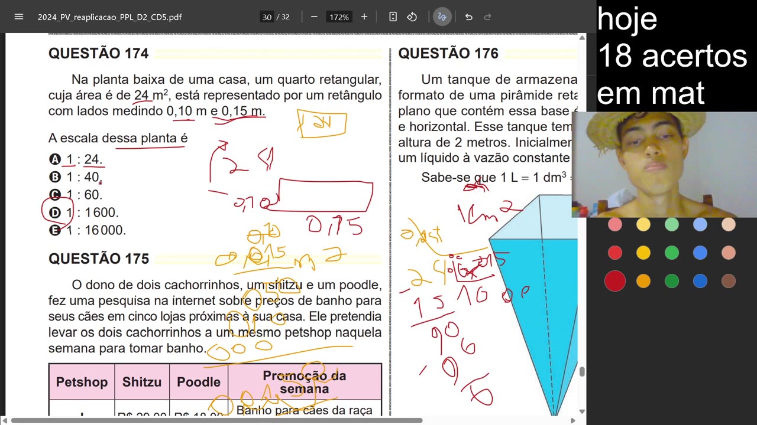The width and height of the screenshot is (757, 425).
Task: Click the Petshop table header cell
Action: tap(82, 382)
